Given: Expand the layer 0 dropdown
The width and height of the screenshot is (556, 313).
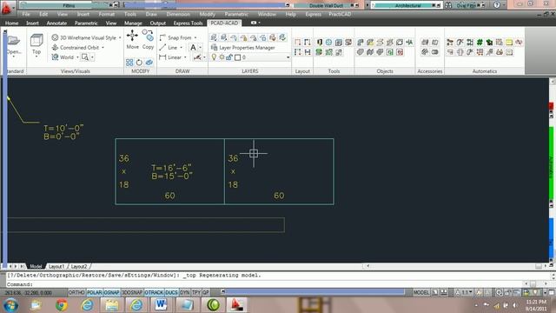Looking at the screenshot, I should (288, 57).
